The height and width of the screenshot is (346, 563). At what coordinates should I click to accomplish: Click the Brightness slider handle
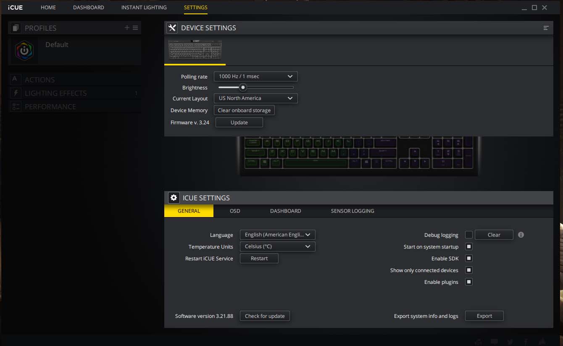pos(242,87)
